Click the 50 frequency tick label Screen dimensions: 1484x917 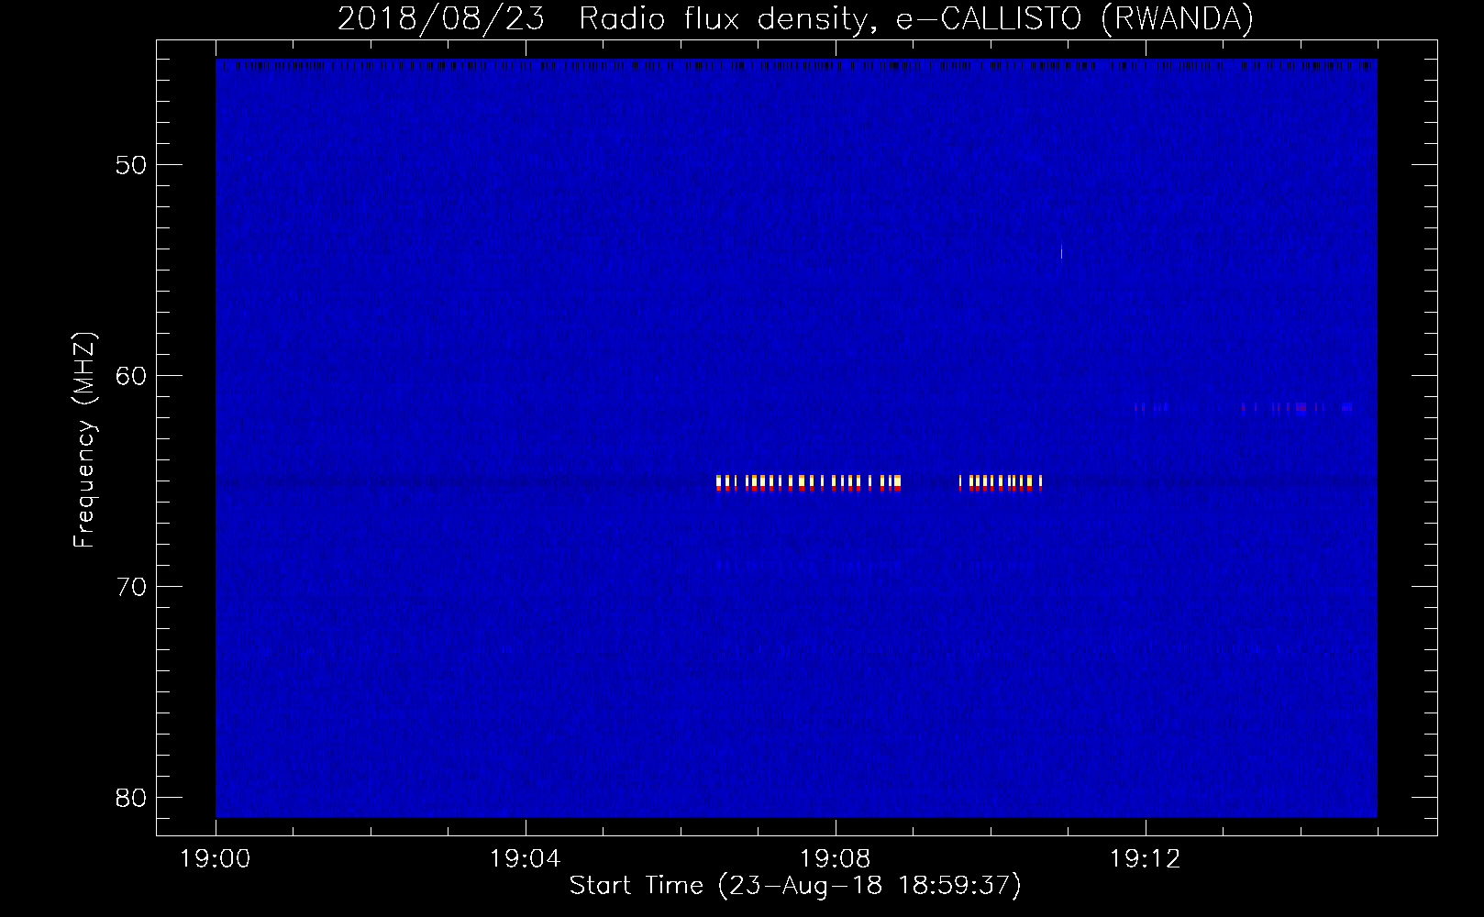coord(131,165)
